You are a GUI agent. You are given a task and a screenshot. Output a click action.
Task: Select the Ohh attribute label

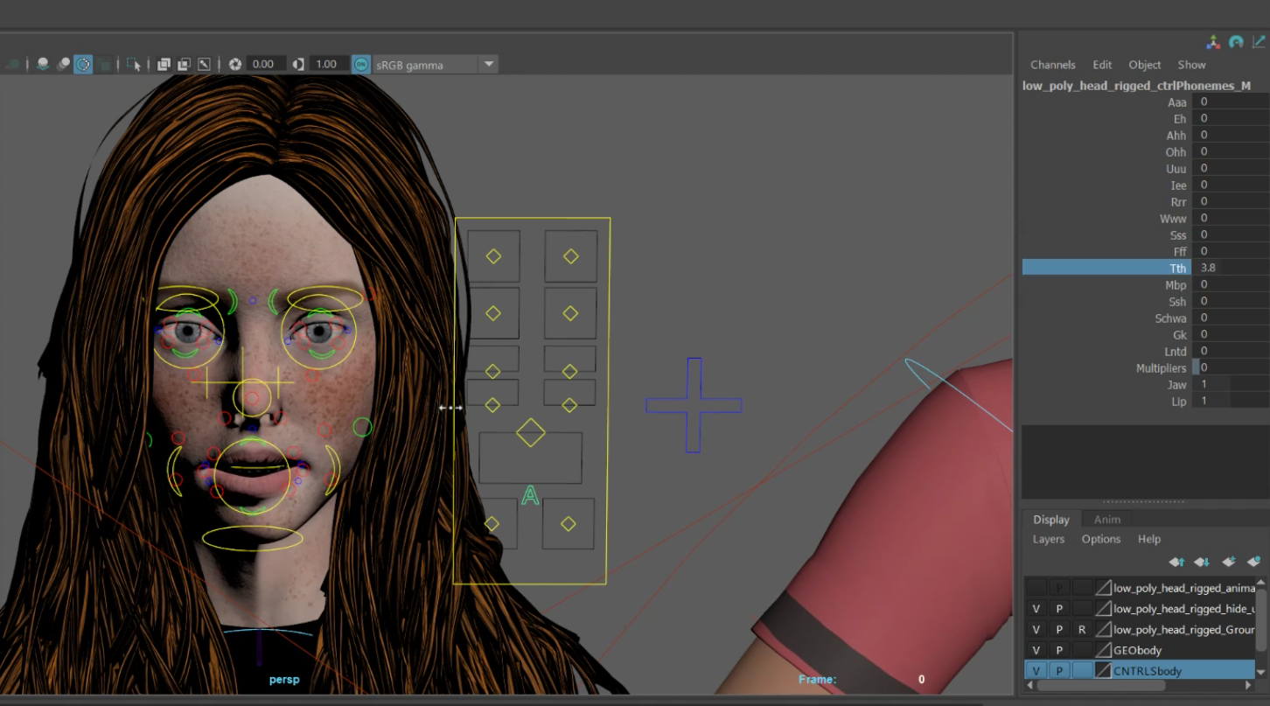tap(1176, 151)
